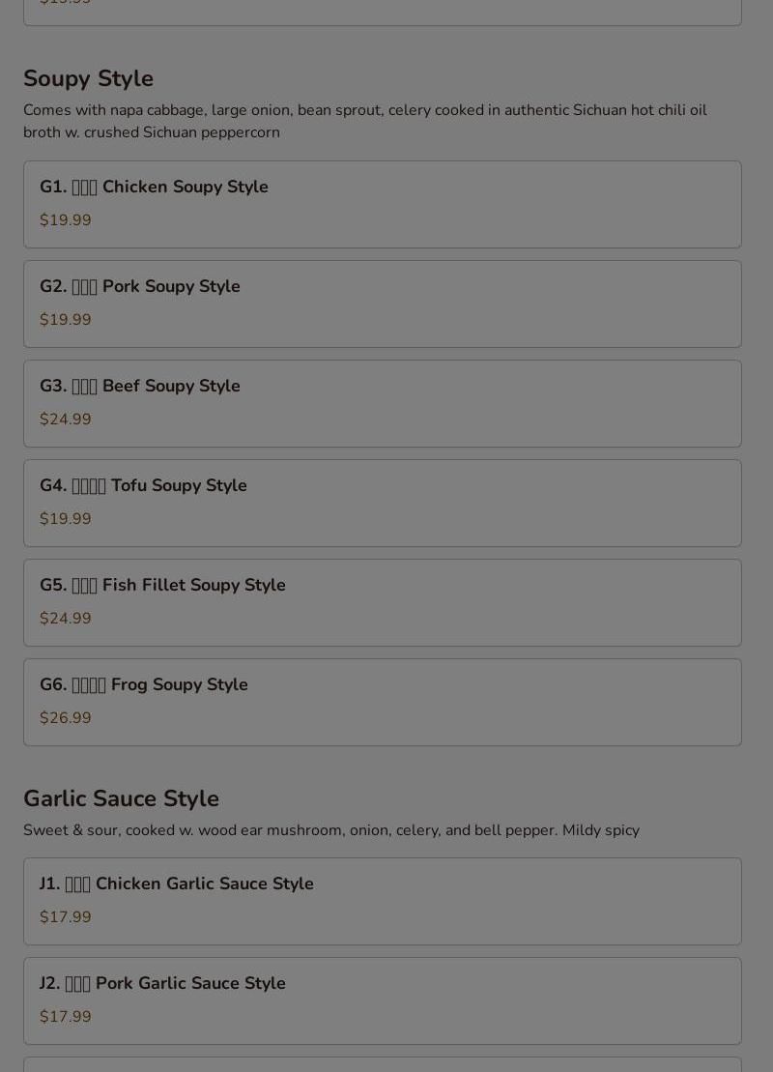Select J2 Pork Garlic Sauce Style
The width and height of the screenshot is (773, 1072).
(x=382, y=1000)
